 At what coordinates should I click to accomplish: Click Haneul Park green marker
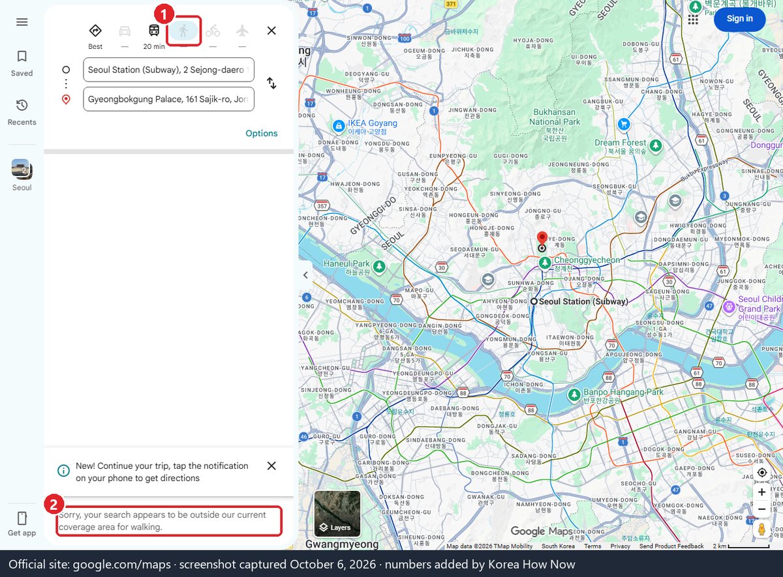tap(378, 267)
